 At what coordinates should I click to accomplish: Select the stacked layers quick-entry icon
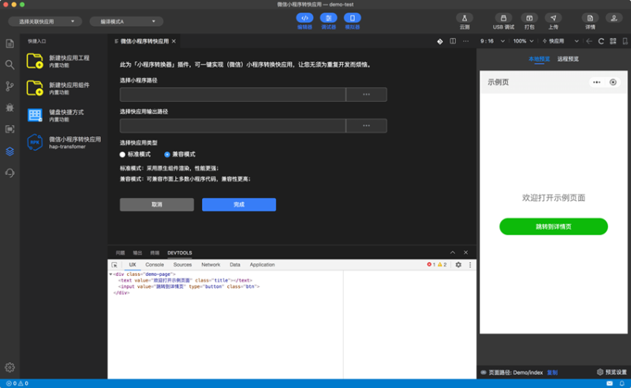pyautogui.click(x=9, y=151)
